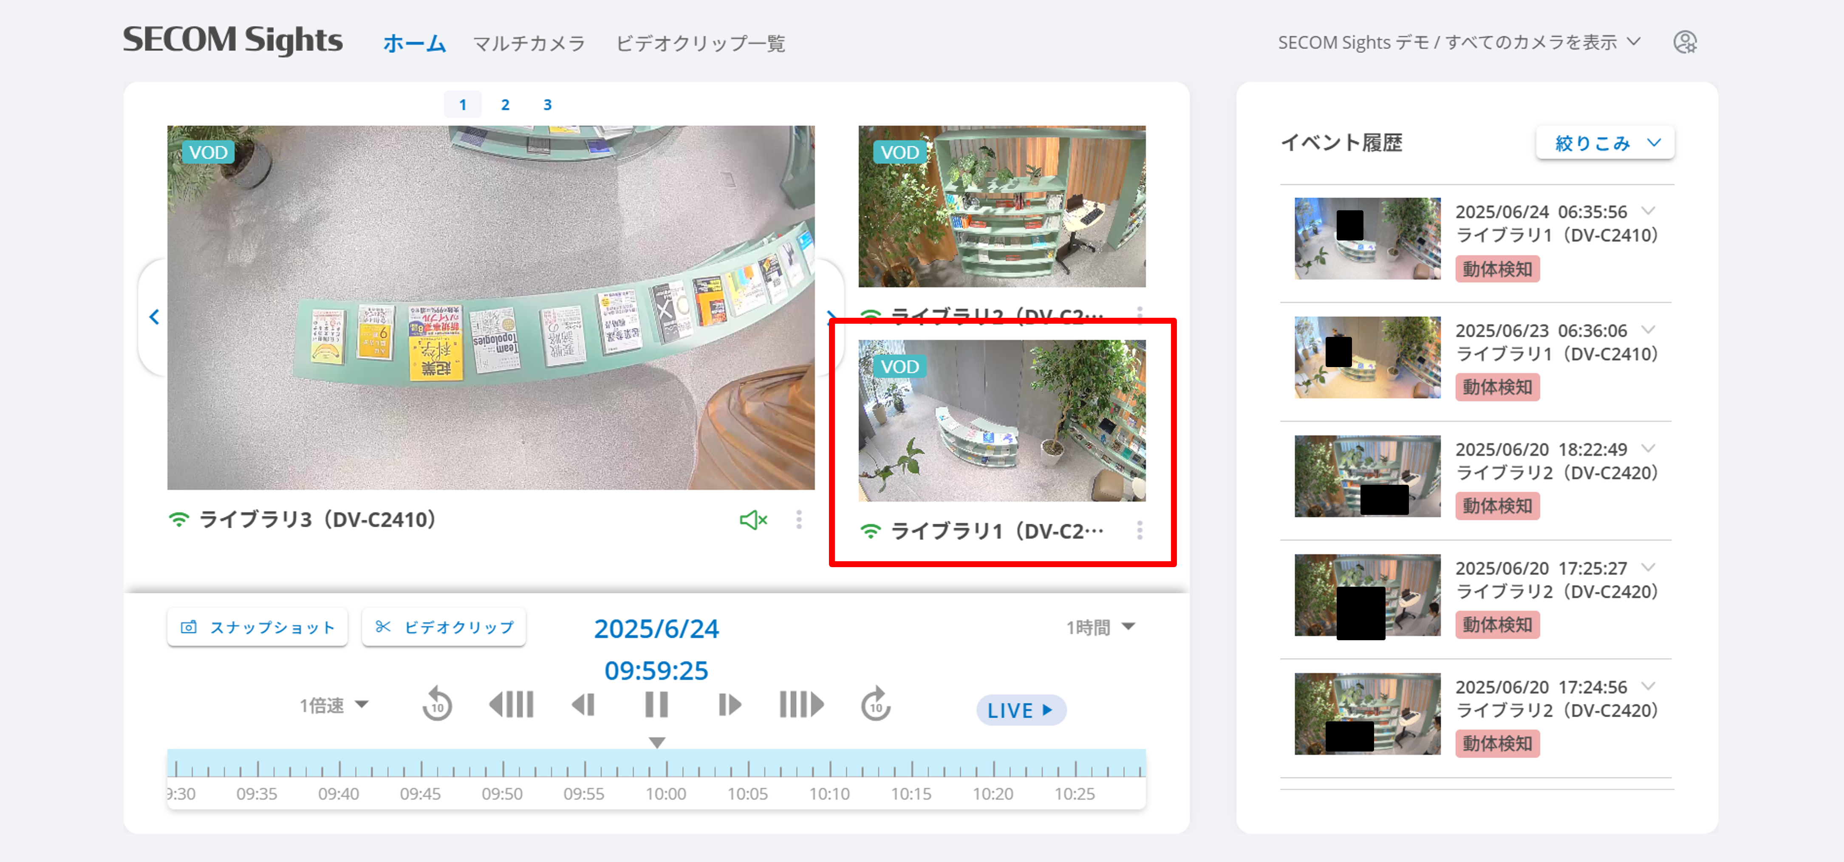Image resolution: width=1844 pixels, height=862 pixels.
Task: Switch to LIVE view
Action: (x=1021, y=710)
